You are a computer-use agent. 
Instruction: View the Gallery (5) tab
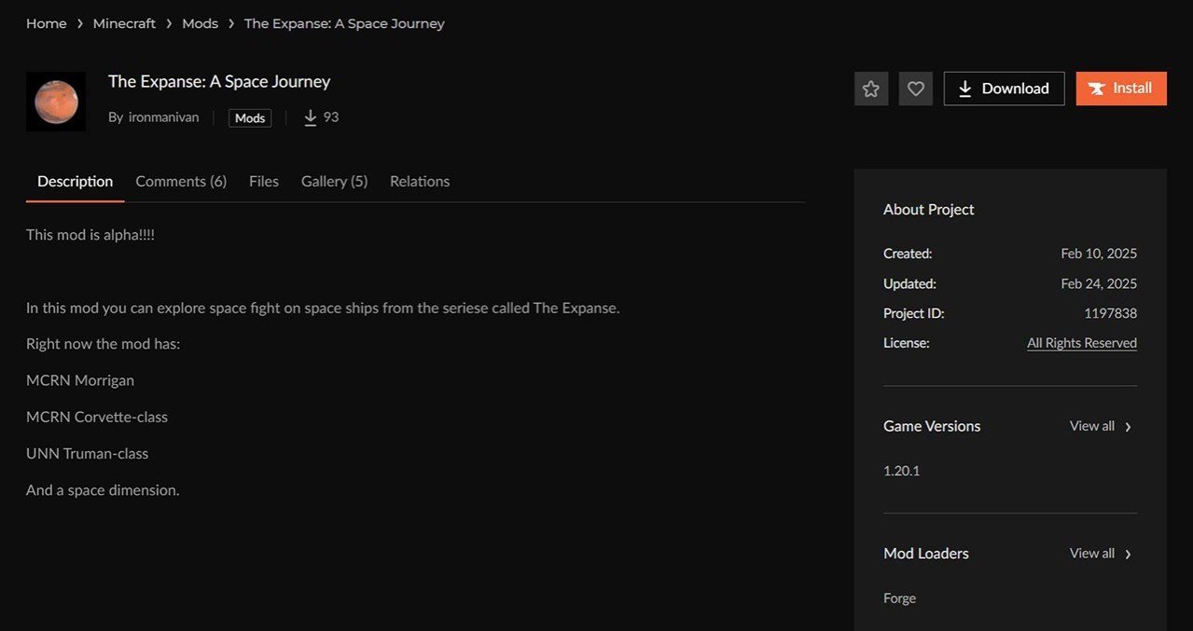click(334, 182)
